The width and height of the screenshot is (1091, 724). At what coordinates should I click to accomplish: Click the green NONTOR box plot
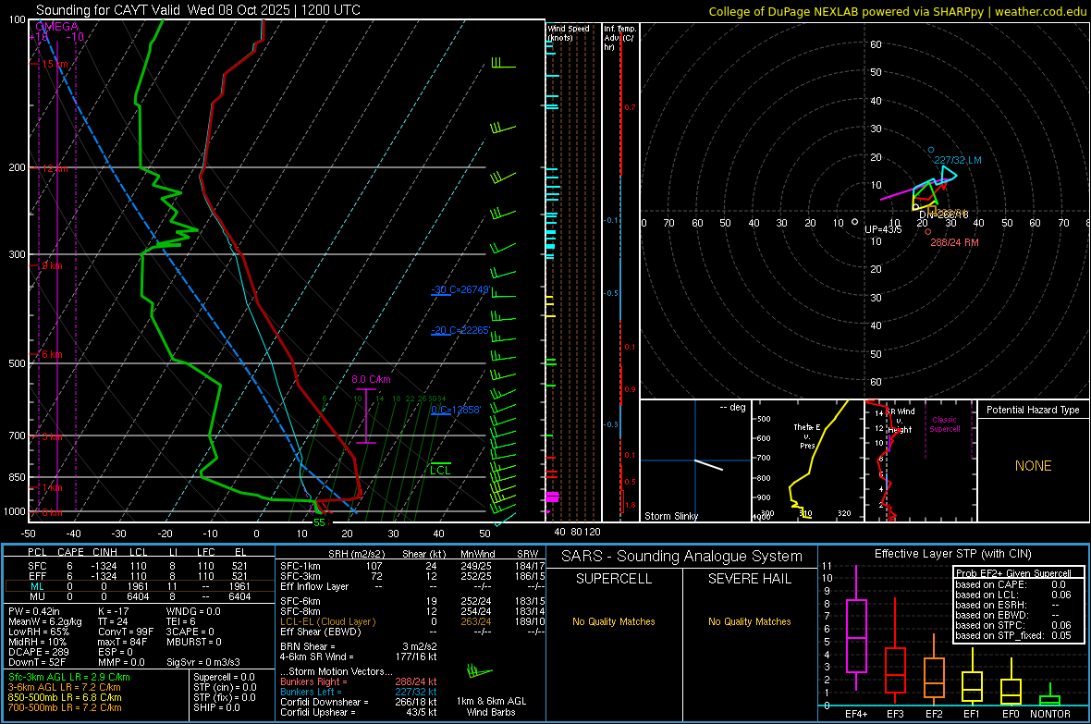1050,698
